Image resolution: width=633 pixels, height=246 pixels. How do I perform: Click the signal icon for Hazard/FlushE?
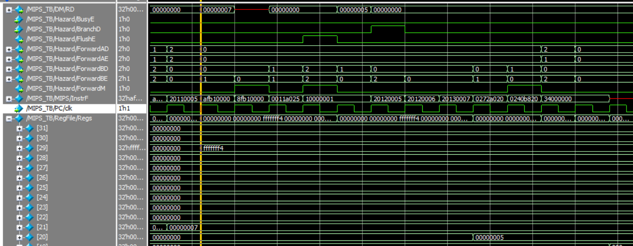point(19,39)
